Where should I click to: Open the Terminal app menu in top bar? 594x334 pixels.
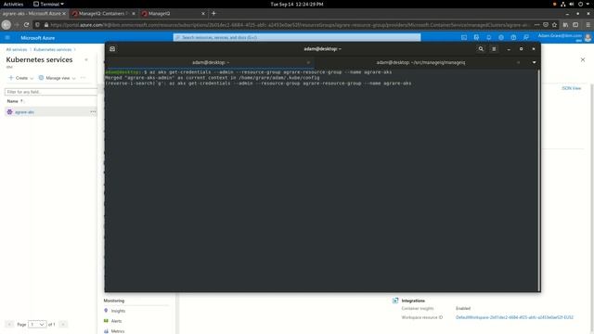pos(49,4)
